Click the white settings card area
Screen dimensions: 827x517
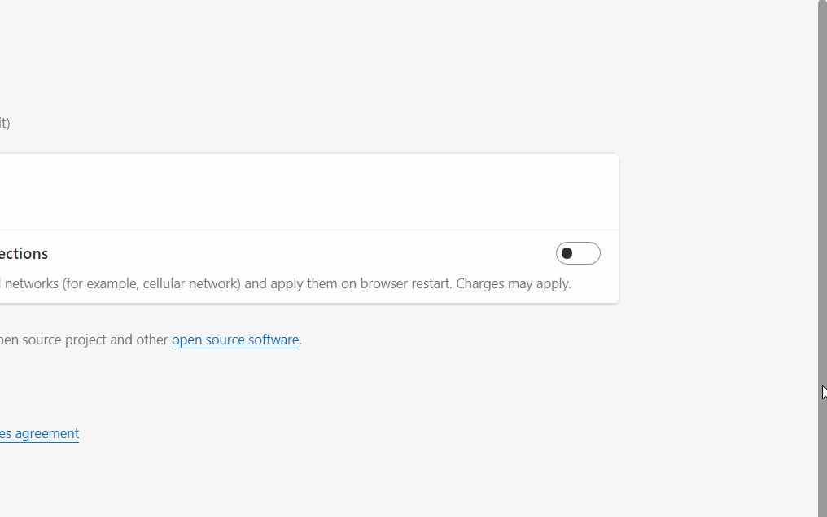[x=309, y=191]
